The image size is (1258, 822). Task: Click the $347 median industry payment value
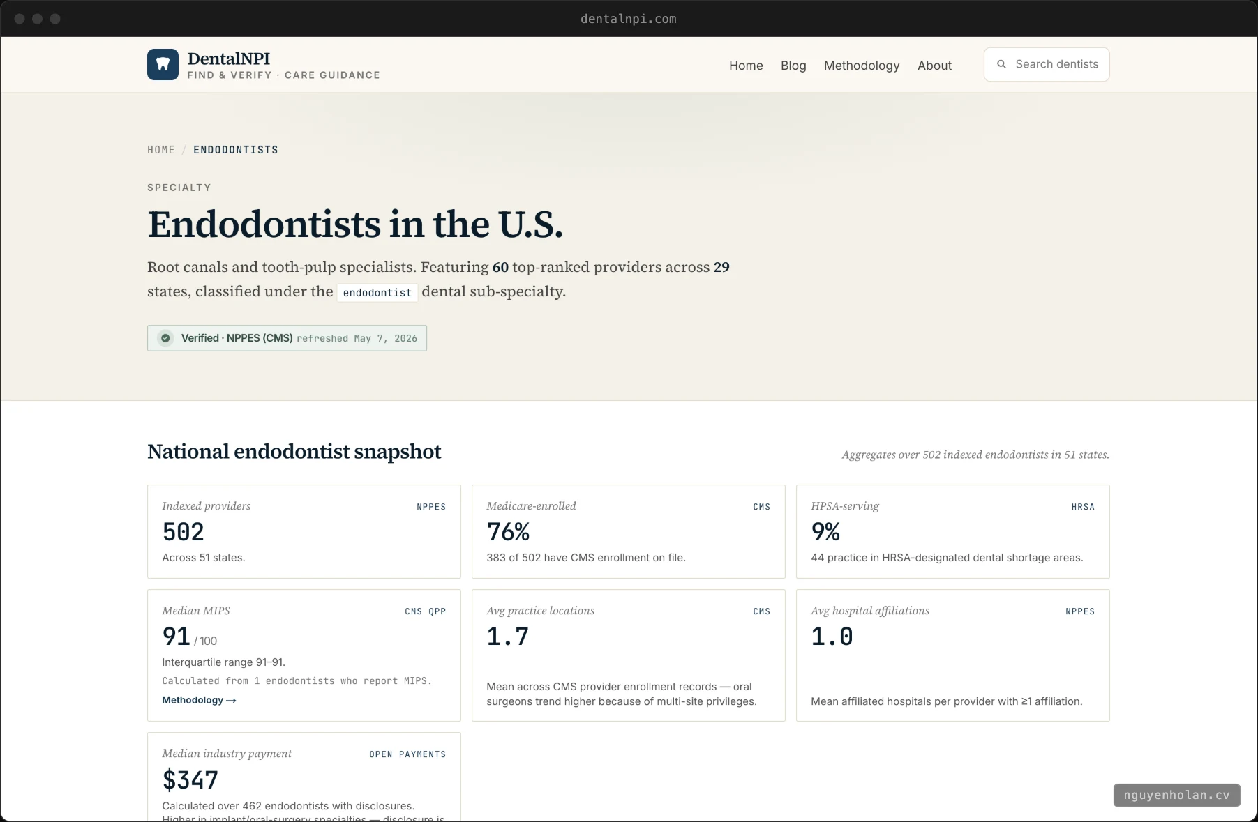[x=190, y=779]
